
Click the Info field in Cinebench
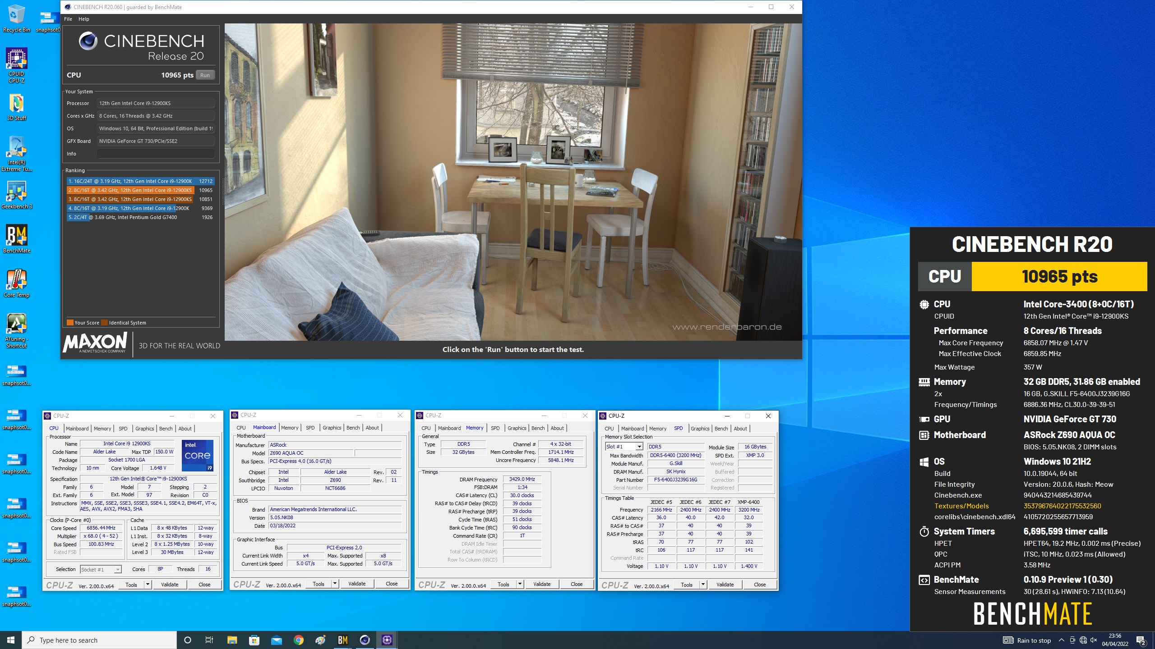[156, 154]
